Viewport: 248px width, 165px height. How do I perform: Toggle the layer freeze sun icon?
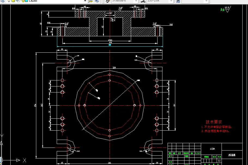coord(13,1)
